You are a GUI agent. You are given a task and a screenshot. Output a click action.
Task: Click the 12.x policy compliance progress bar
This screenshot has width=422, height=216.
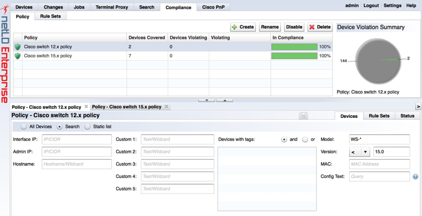tap(294, 47)
